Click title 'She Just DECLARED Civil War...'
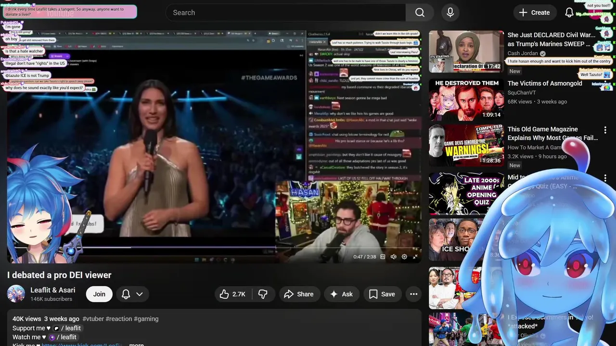The height and width of the screenshot is (346, 616). point(552,39)
